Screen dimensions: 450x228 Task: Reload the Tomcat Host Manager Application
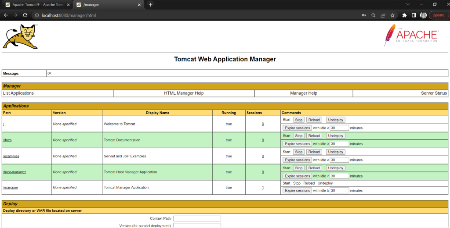click(x=314, y=168)
